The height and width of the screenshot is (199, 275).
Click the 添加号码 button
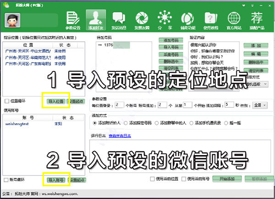pos(171,40)
